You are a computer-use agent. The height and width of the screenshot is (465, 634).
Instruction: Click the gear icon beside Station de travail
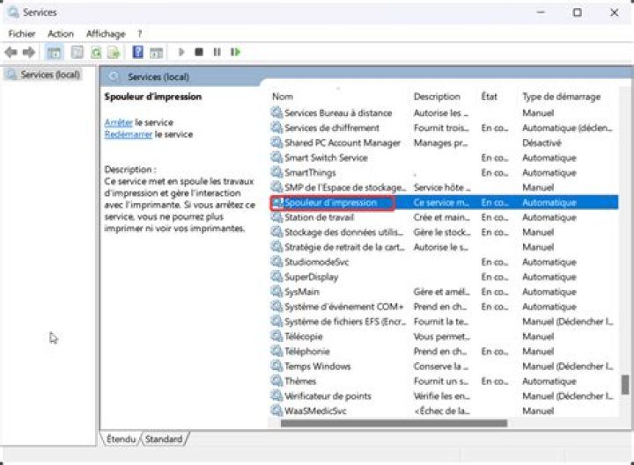pyautogui.click(x=276, y=217)
